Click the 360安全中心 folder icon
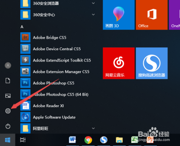Viewport: 180px width, 146px height. pos(26,15)
